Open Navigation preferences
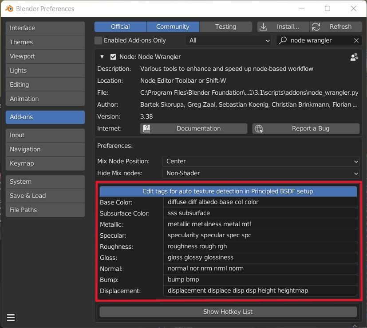The width and height of the screenshot is (367, 328). click(x=45, y=150)
